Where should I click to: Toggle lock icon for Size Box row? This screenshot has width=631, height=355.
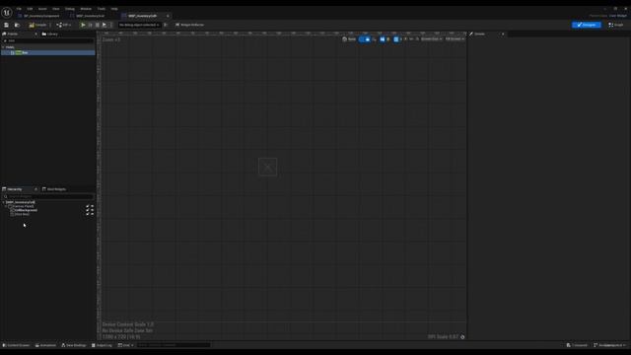(88, 214)
